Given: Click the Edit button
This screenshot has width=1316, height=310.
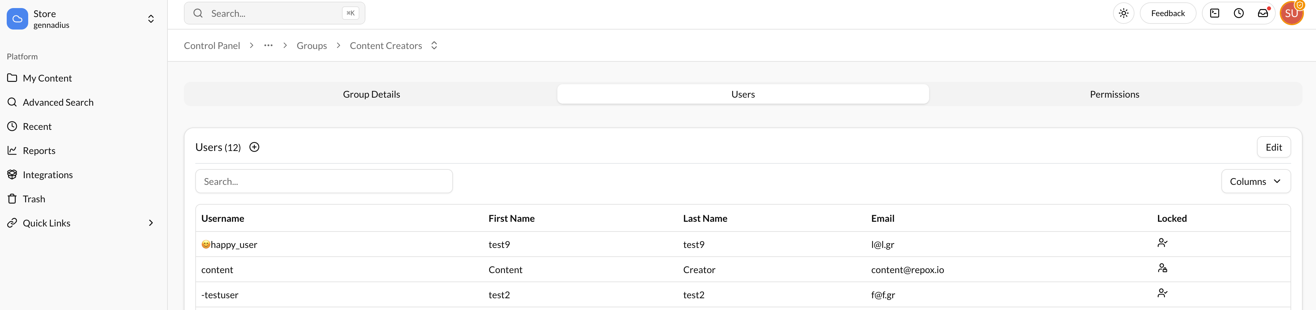Looking at the screenshot, I should (x=1274, y=147).
